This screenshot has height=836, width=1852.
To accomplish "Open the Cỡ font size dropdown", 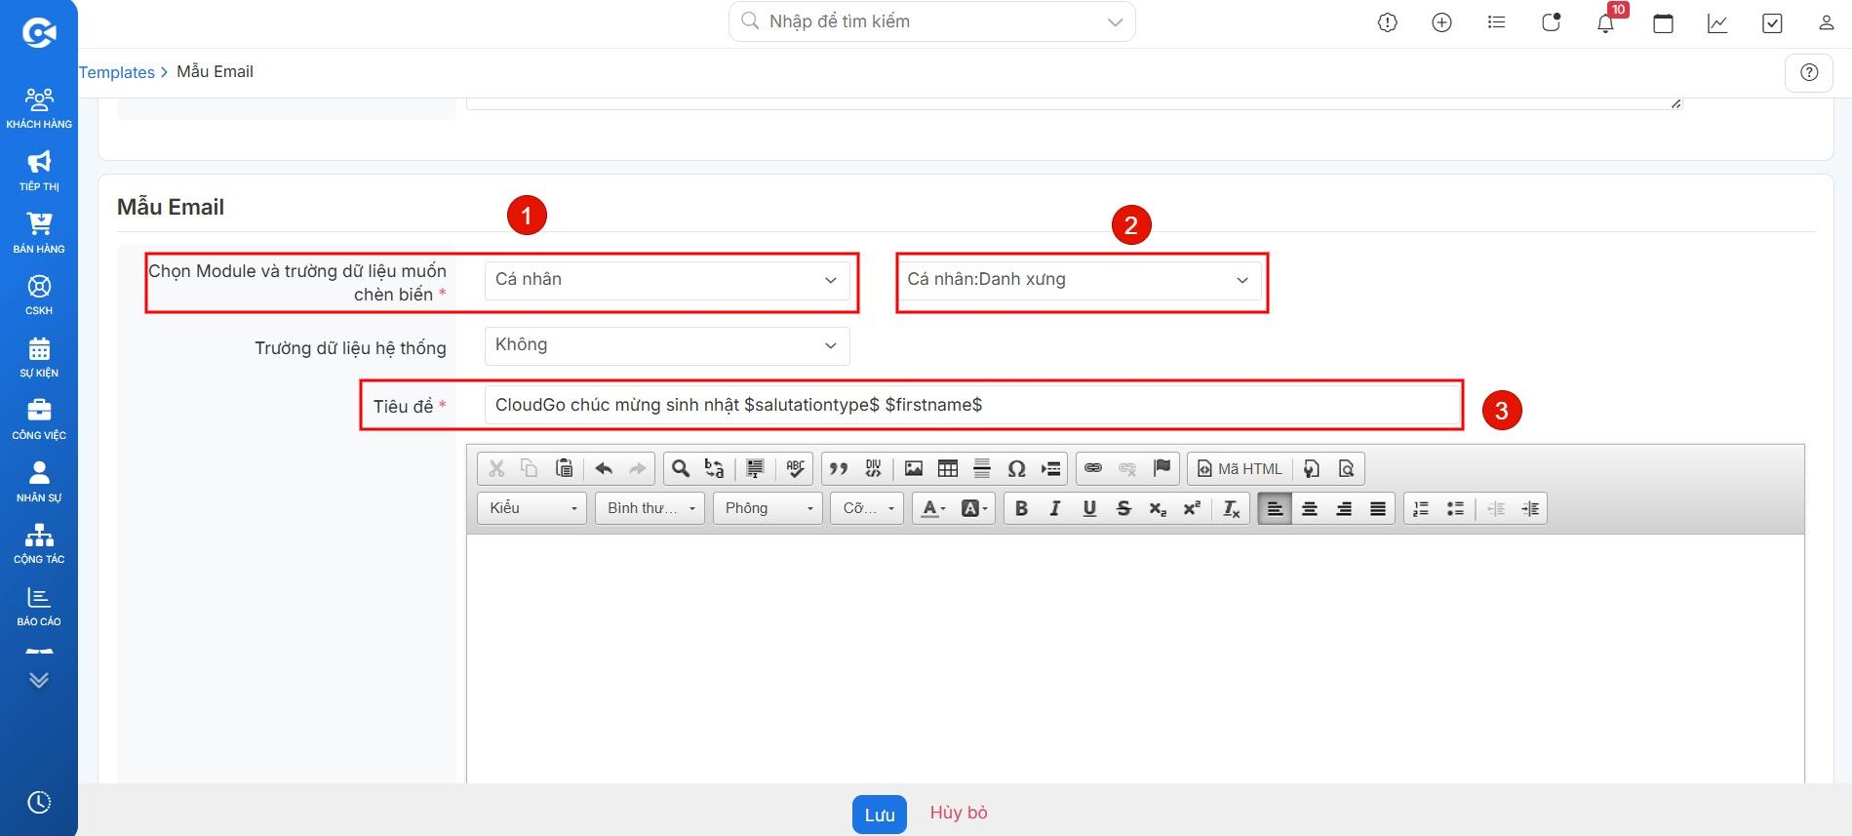I will [867, 508].
